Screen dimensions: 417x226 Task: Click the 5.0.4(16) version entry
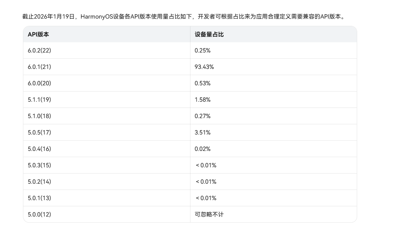39,149
